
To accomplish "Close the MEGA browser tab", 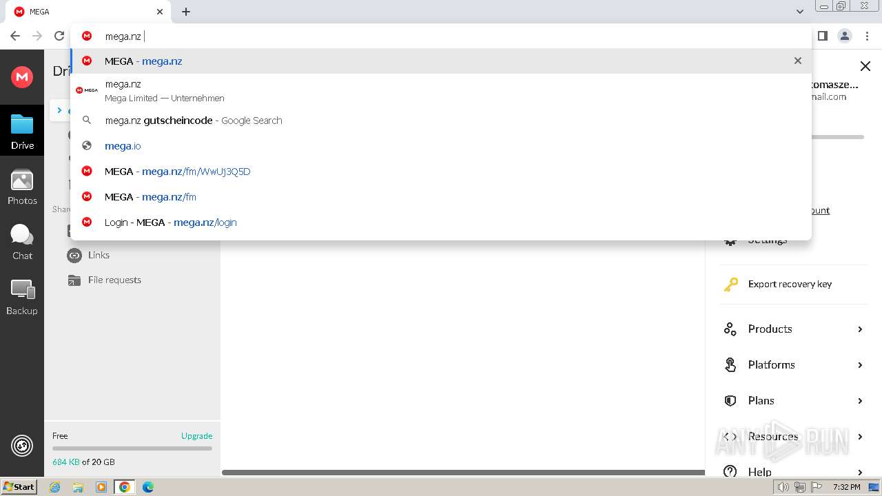I will point(160,12).
